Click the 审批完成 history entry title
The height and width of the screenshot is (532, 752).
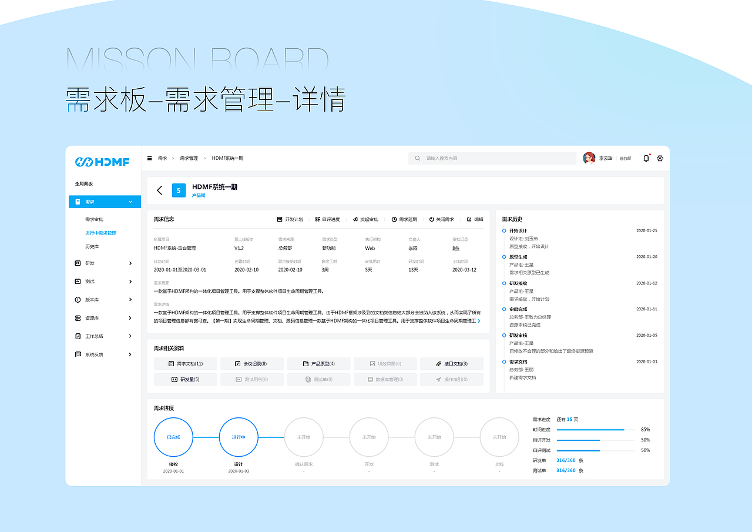coord(518,309)
